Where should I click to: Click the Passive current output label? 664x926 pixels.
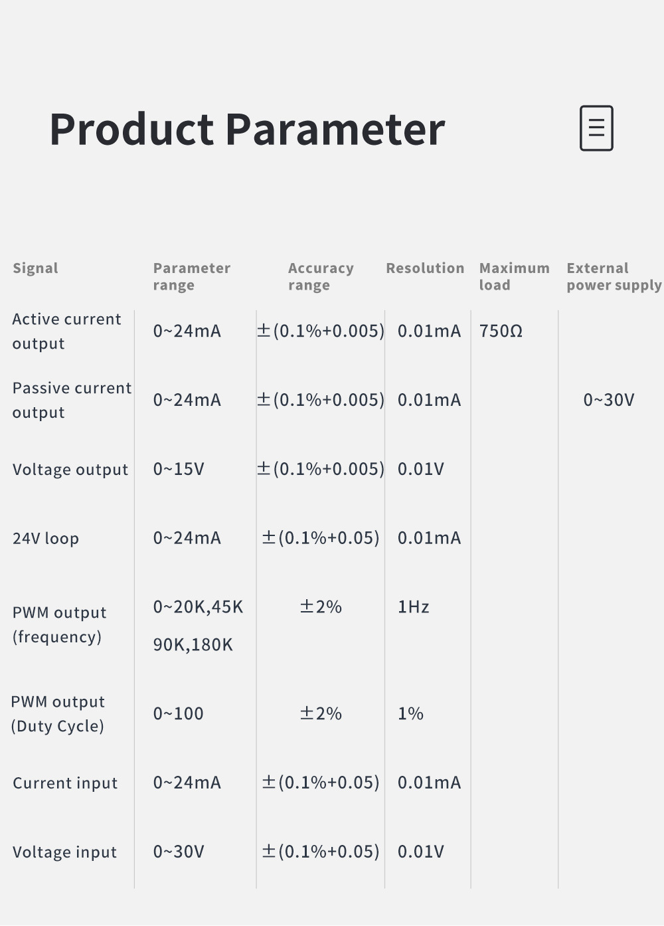[72, 401]
